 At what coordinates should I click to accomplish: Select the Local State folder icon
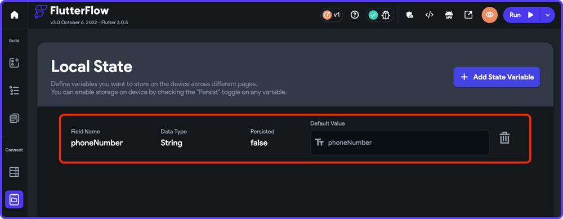click(15, 200)
